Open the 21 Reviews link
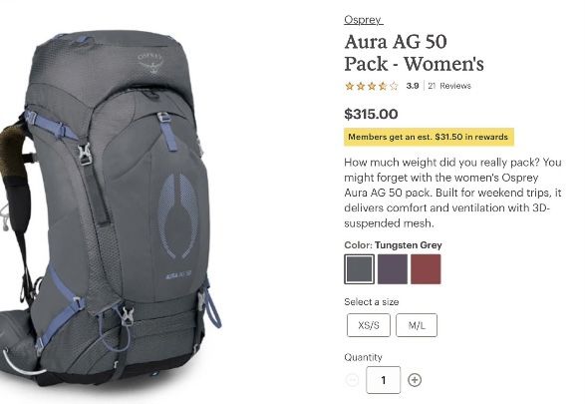This screenshot has width=585, height=404. tap(449, 86)
